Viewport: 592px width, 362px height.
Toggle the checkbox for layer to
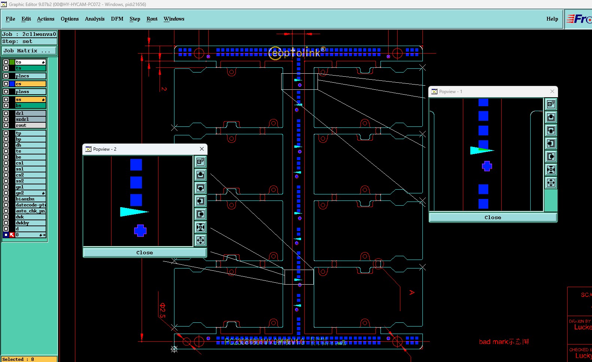pos(6,62)
